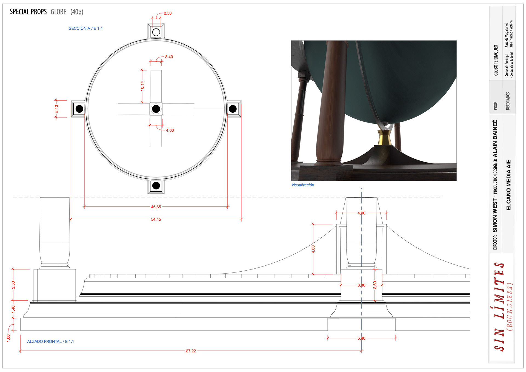
Task: Select the SECCIÓN A / E 1:4 label
Action: 85,28
